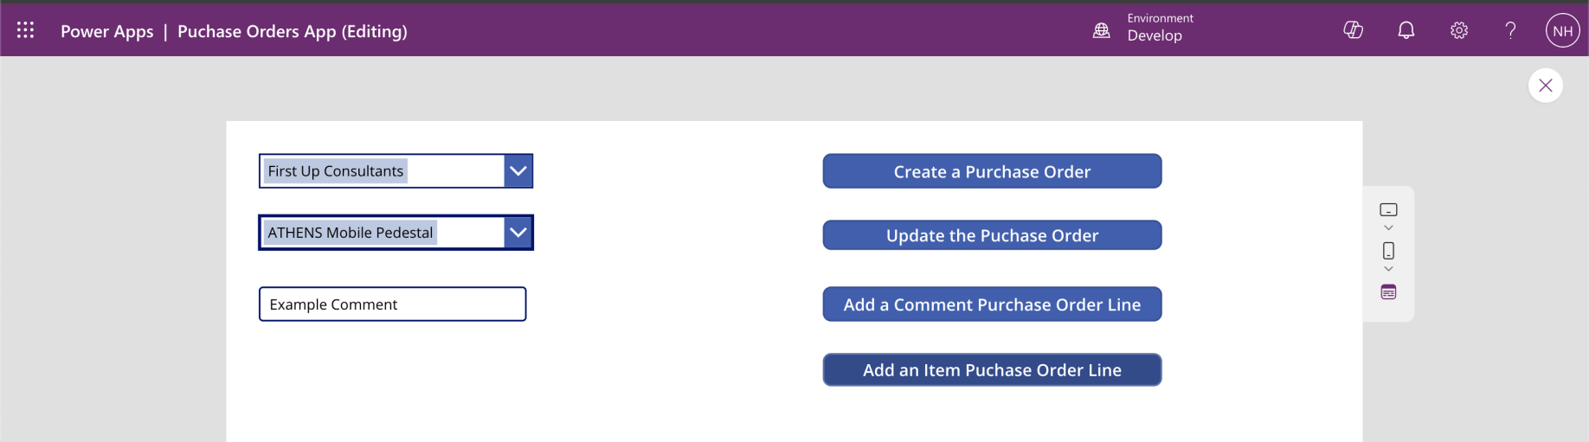This screenshot has width=1589, height=442.
Task: Expand the ATHENS Mobile Pedestal dropdown
Action: tap(518, 233)
